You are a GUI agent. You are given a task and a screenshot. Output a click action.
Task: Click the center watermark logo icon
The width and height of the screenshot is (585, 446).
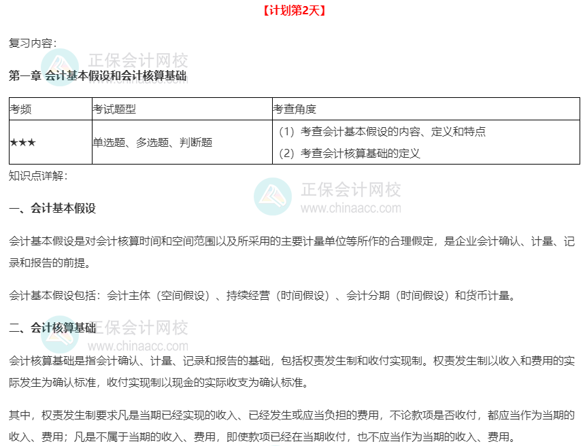click(x=273, y=196)
